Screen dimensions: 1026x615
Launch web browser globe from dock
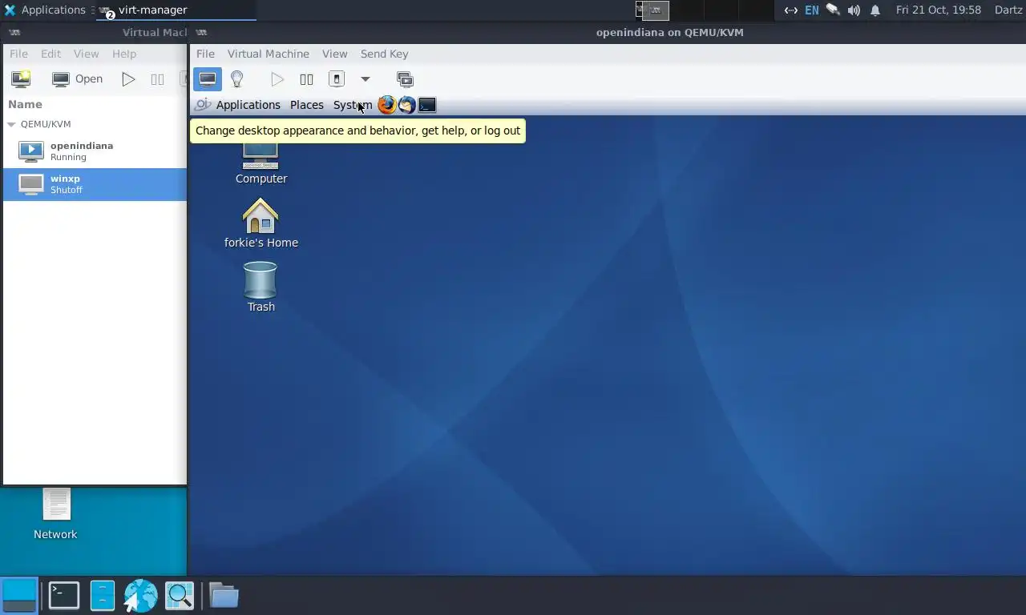pyautogui.click(x=140, y=595)
